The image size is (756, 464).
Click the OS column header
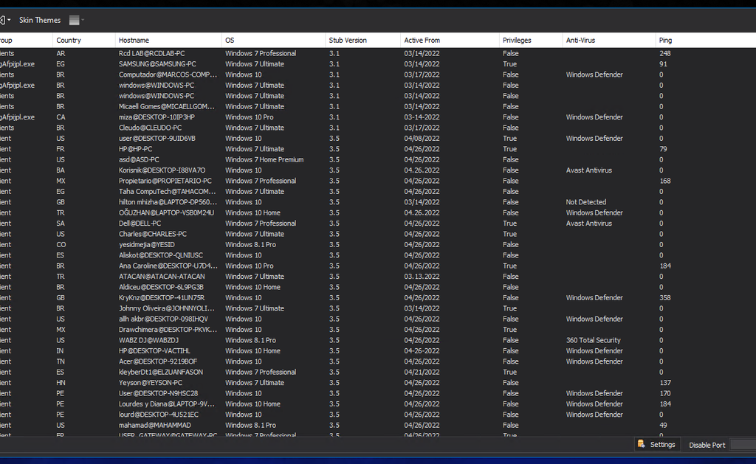coord(230,40)
